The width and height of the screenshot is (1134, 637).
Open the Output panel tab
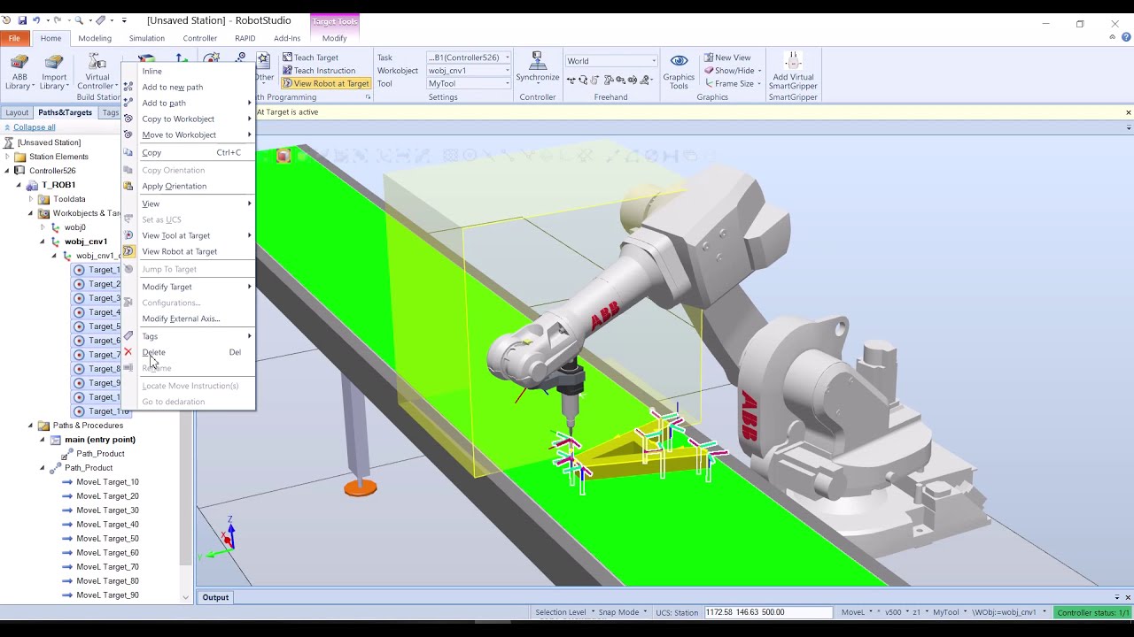[x=215, y=597]
